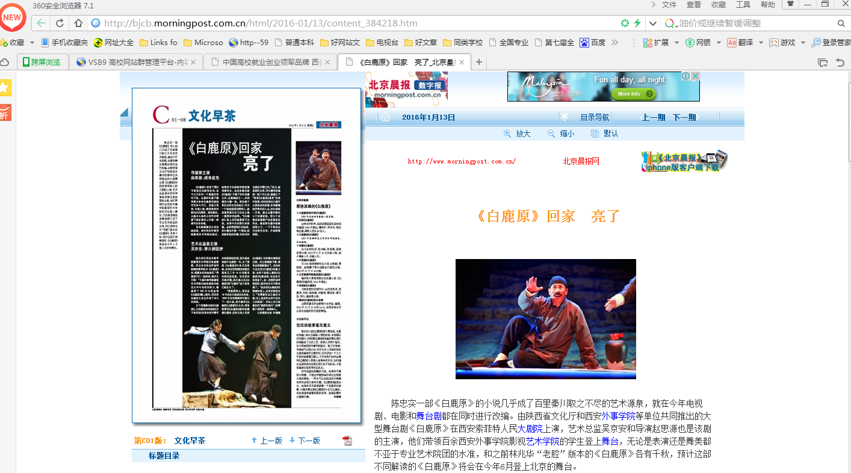Go to next issue via 下一期
The image size is (851, 473).
684,117
